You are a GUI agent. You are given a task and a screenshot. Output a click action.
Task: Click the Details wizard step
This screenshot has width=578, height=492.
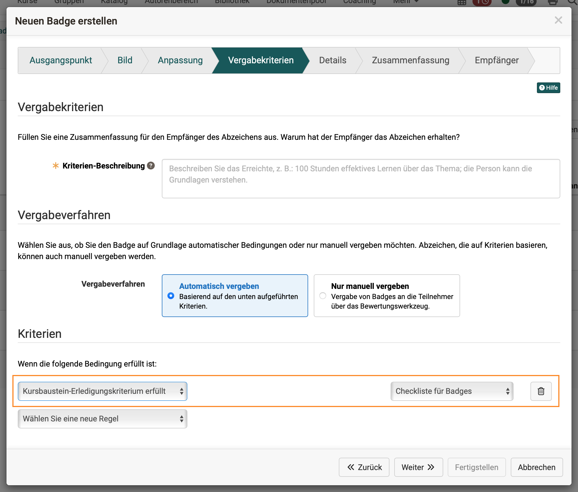tap(332, 60)
